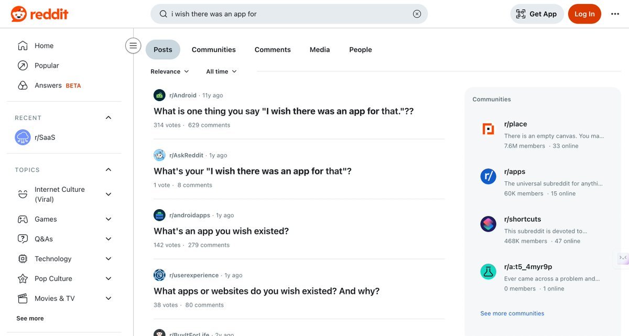Expand the Games topic chevron
Screen dimensions: 629x336
(x=109, y=219)
